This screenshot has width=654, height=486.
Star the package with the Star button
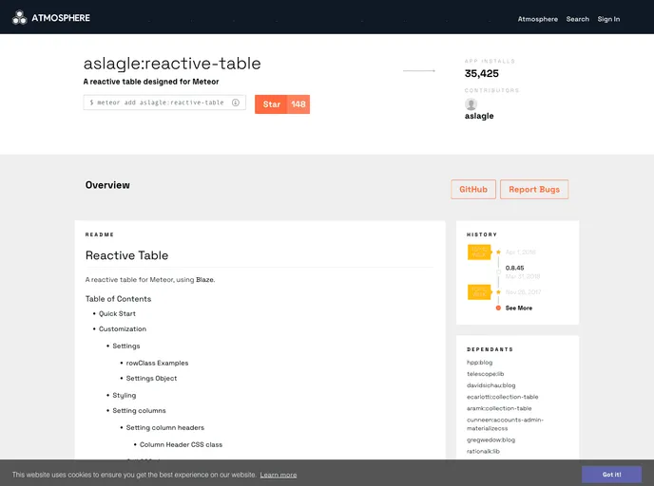tap(271, 104)
